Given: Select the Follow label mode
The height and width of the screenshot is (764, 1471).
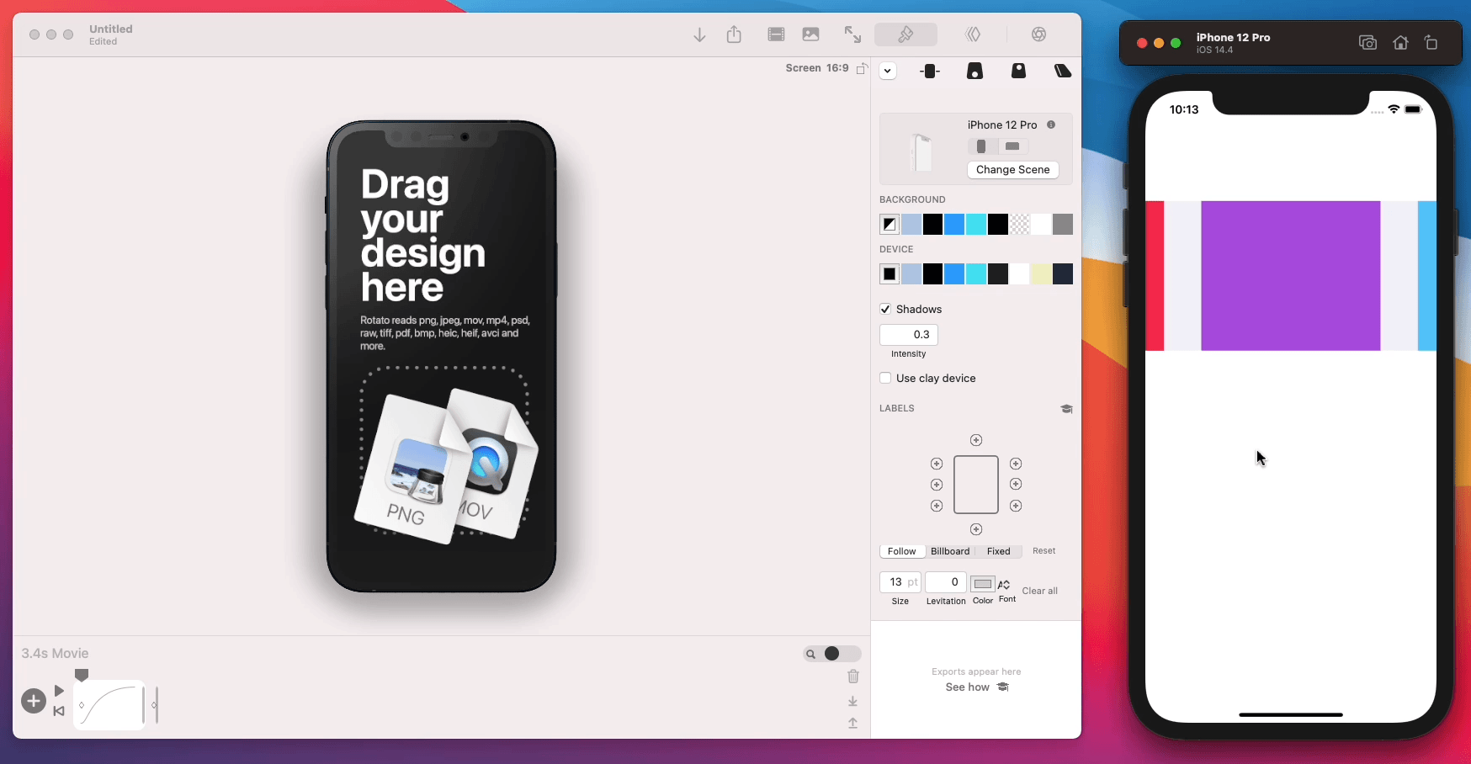Looking at the screenshot, I should pos(902,551).
